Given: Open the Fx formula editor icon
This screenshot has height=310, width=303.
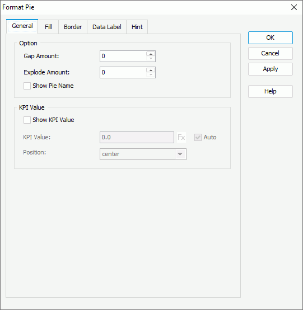Looking at the screenshot, I should pos(181,138).
